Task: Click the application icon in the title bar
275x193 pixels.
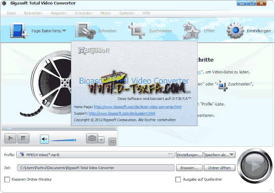Action: tap(4, 3)
